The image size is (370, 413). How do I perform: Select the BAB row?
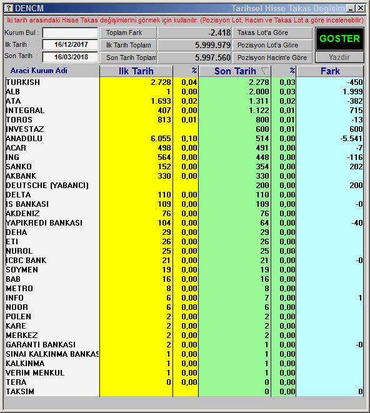pyautogui.click(x=184, y=279)
